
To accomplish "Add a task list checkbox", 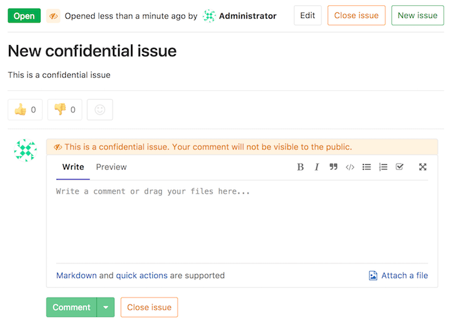I will (x=400, y=167).
